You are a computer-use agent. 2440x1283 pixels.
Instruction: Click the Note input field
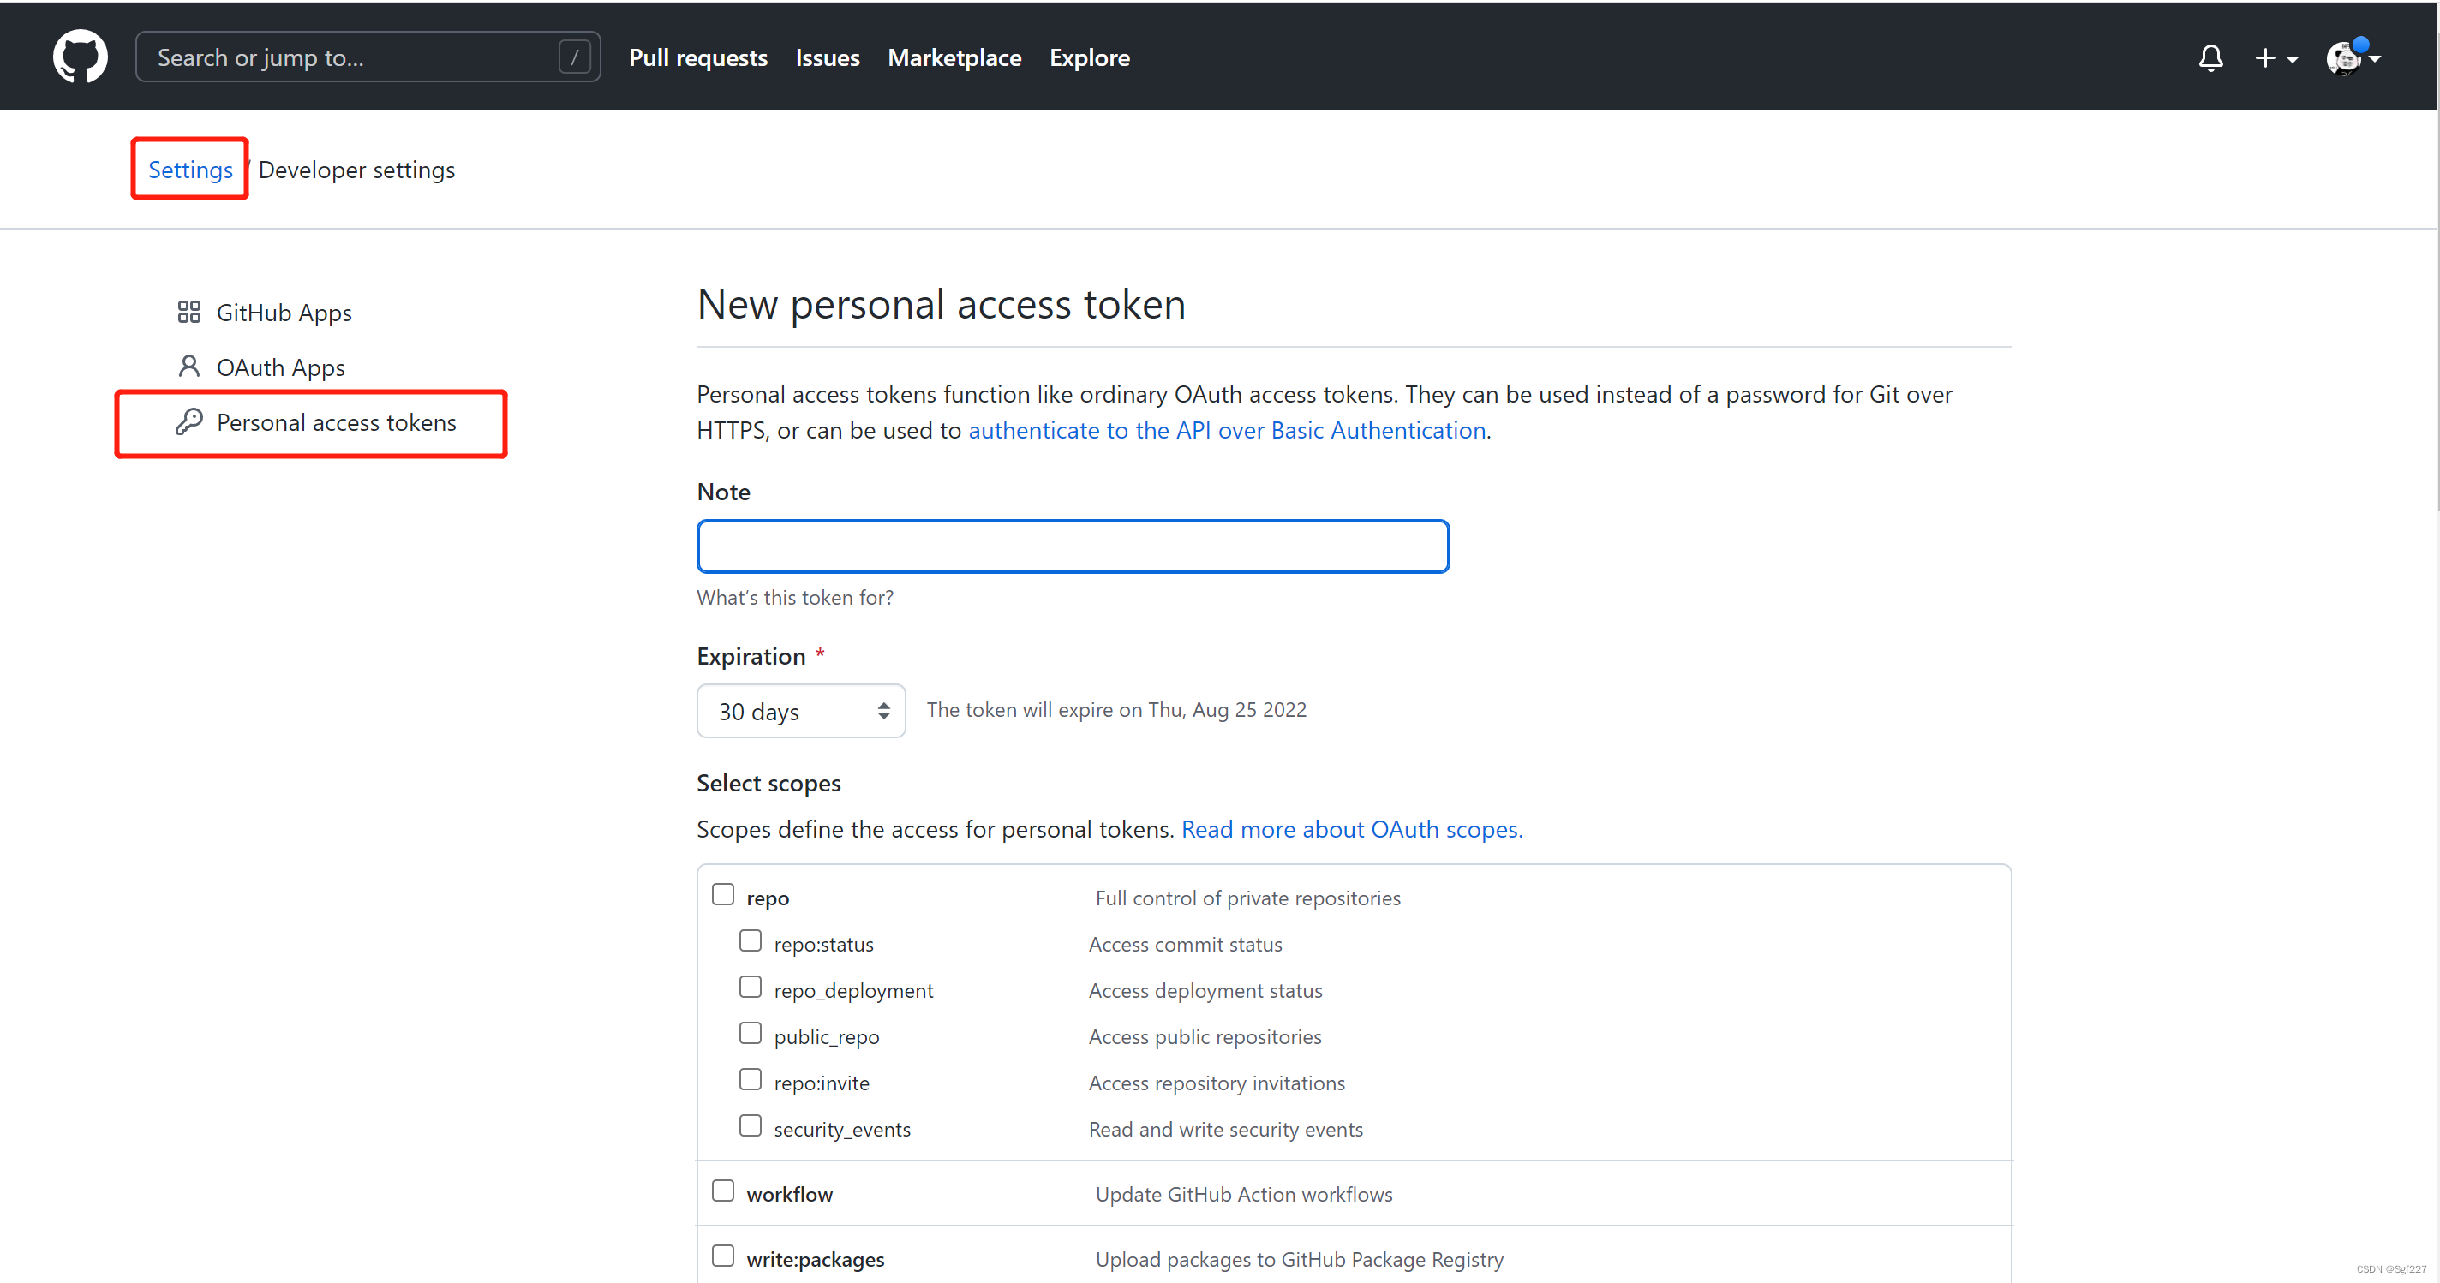point(1072,546)
